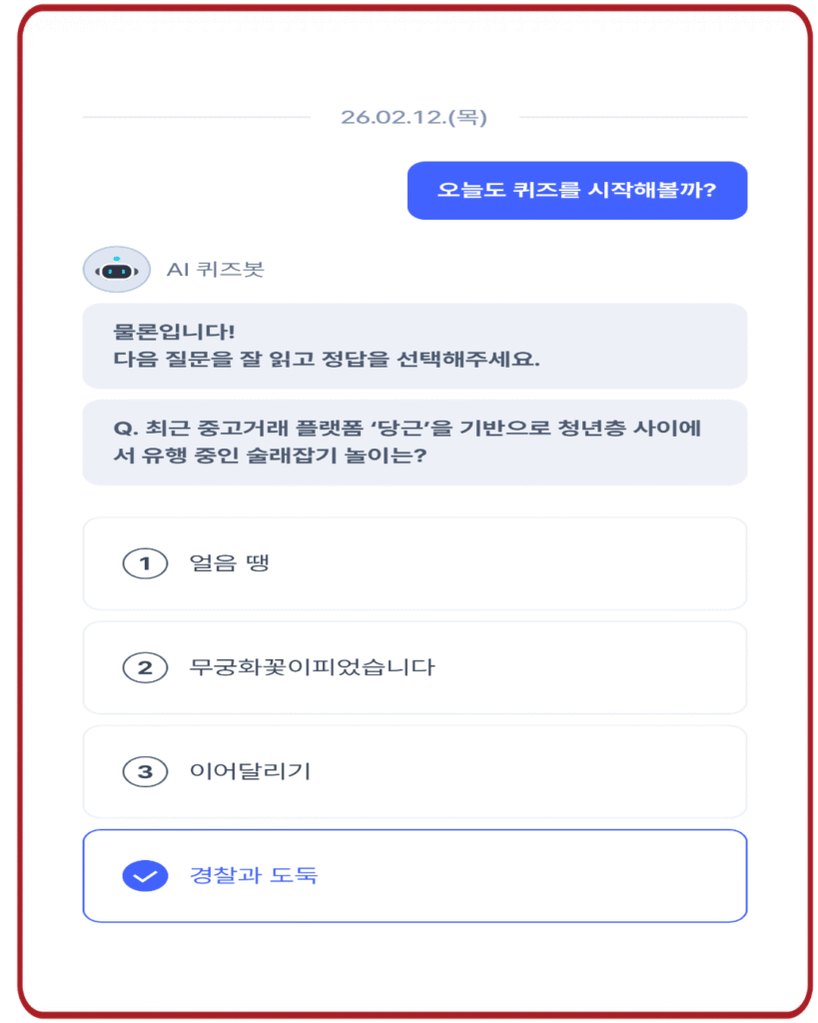Screen dimensions: 818x1023
Task: Click the circled number 1 icon
Action: (145, 563)
